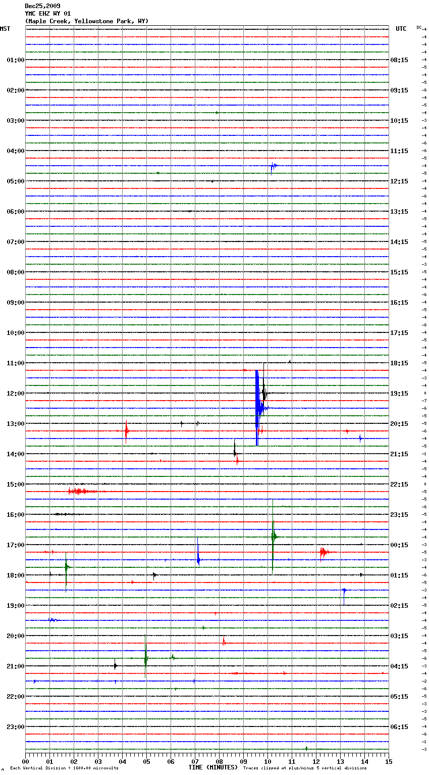Select the '18:00' MST hour label

tap(16, 575)
